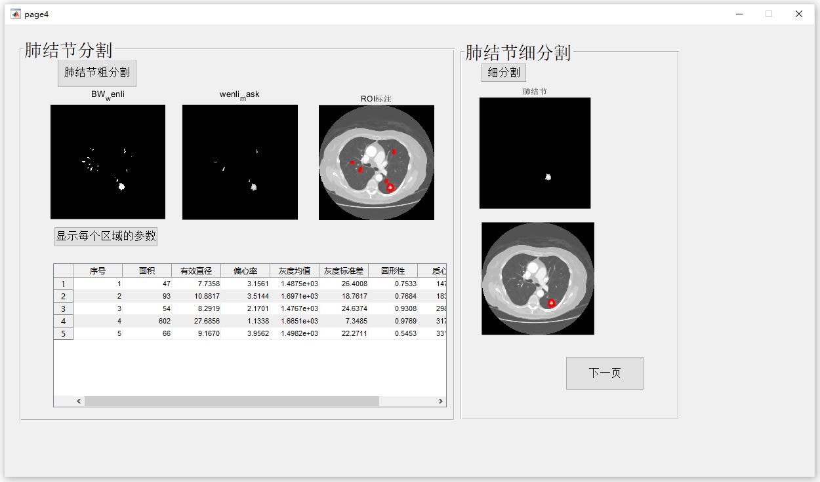Screen dimensions: 820x482
Task: Select the ROI标注 CT image
Action: (377, 162)
